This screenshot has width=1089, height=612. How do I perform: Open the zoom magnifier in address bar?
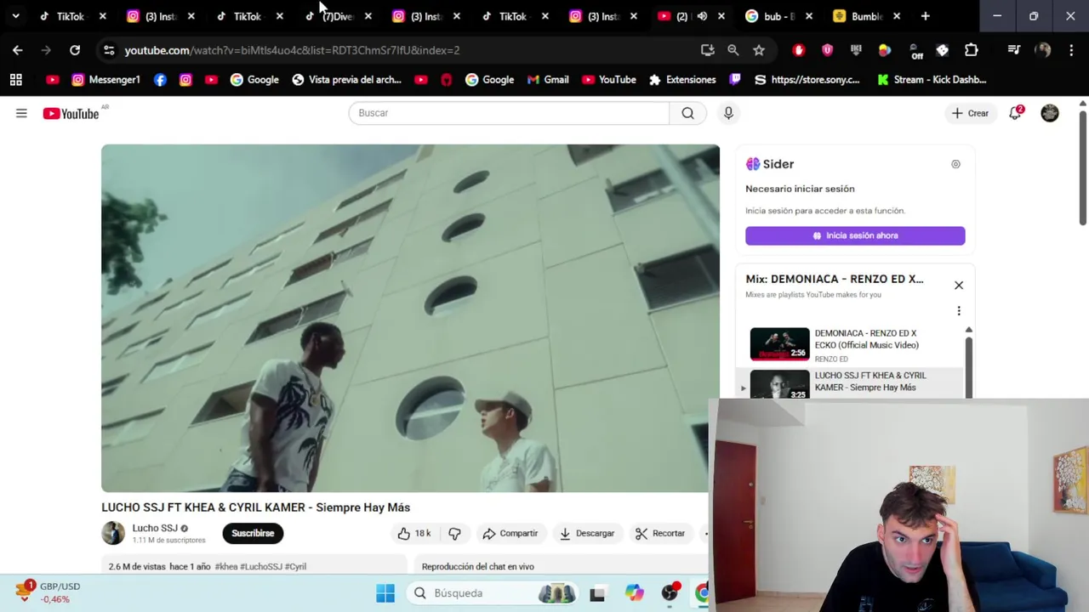coord(733,50)
